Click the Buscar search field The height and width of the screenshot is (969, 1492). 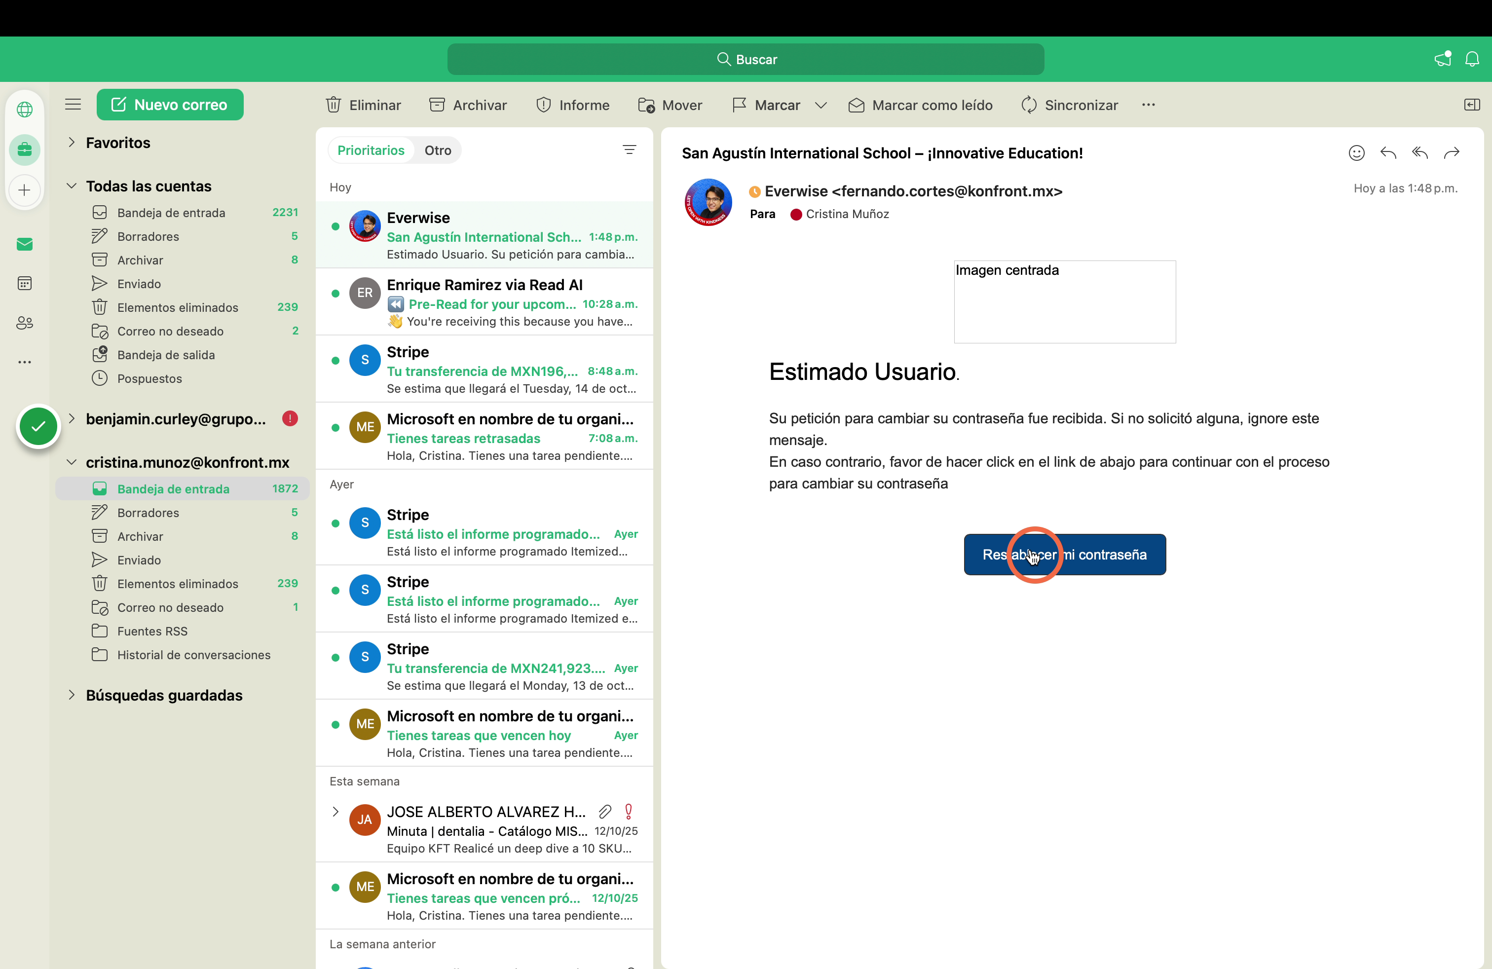746,59
